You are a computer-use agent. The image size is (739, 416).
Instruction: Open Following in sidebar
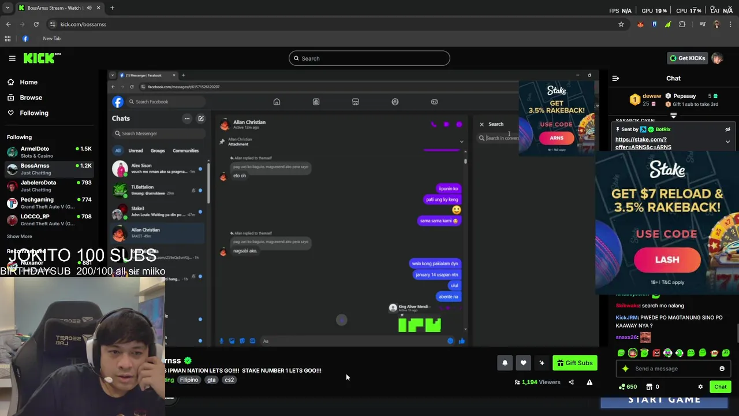coord(34,113)
